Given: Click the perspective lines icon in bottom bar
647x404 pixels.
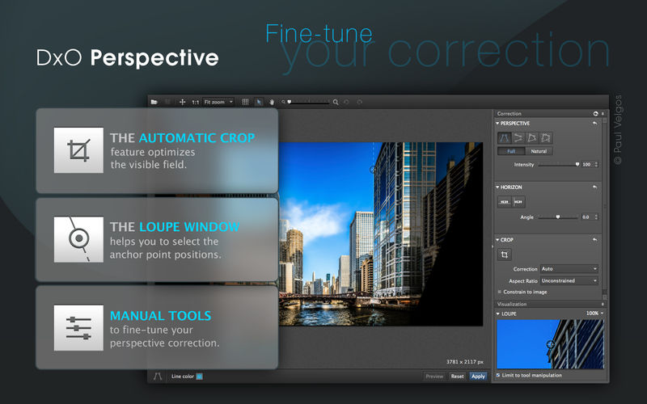Looking at the screenshot, I should click(x=158, y=377).
